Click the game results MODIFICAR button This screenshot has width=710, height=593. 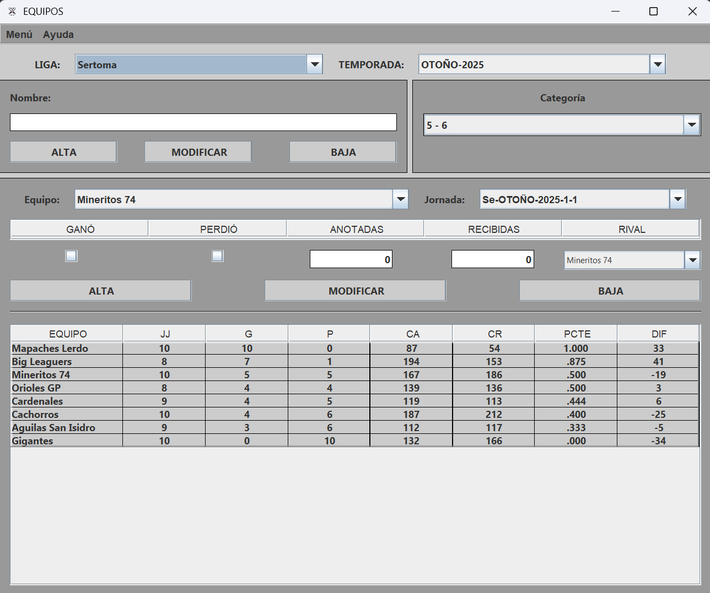[x=356, y=291]
